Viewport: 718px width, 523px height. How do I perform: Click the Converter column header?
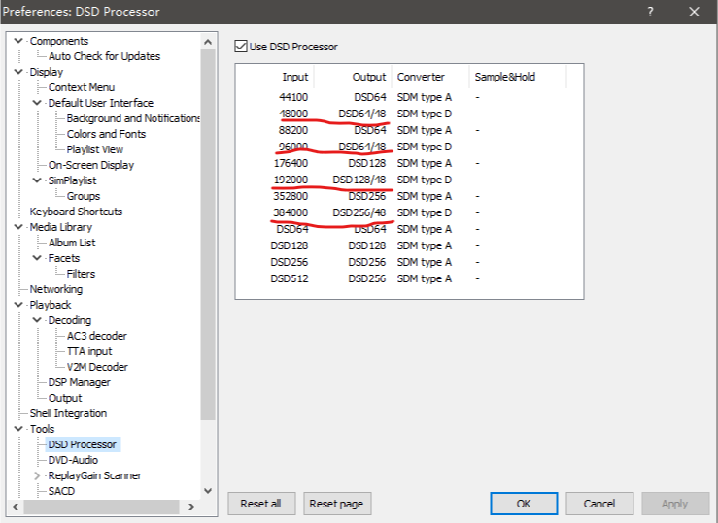(x=421, y=77)
